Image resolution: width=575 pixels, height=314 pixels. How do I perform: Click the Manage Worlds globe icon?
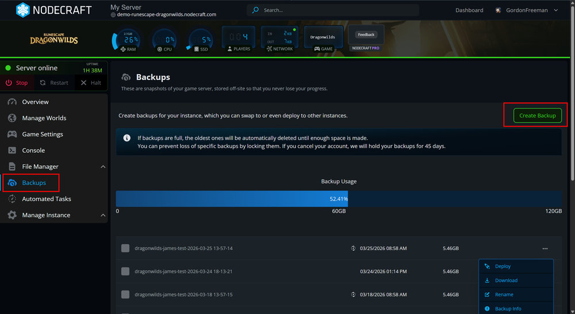click(12, 118)
